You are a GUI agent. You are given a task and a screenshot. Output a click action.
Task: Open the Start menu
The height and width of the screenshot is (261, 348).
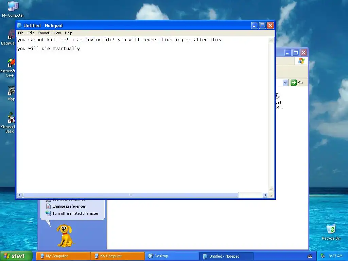(x=16, y=256)
